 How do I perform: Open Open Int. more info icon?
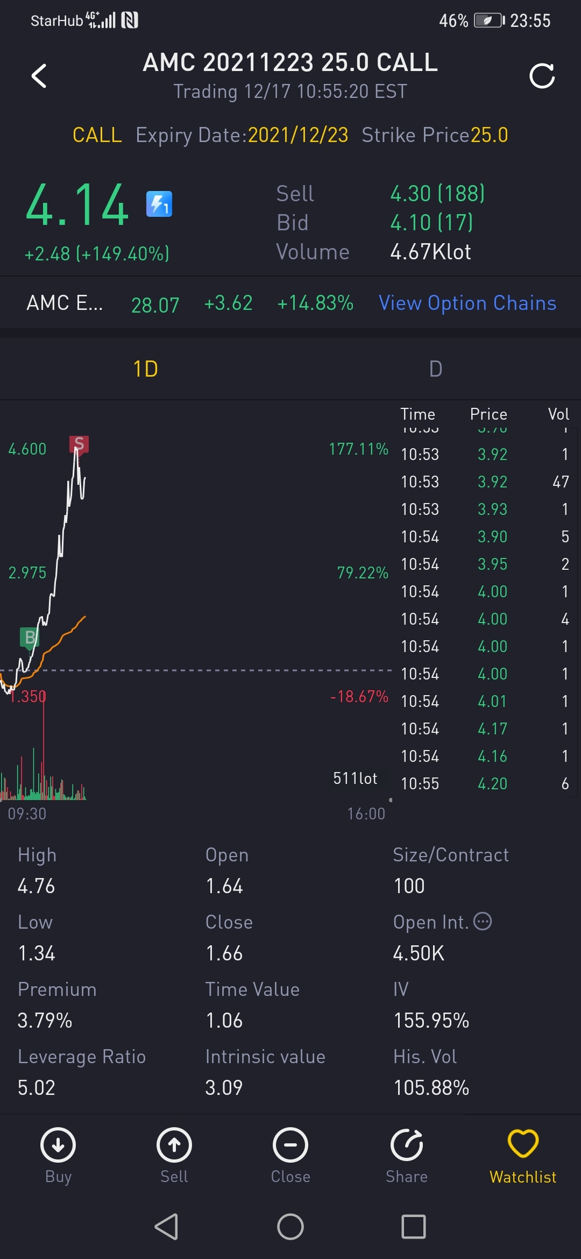pyautogui.click(x=483, y=921)
